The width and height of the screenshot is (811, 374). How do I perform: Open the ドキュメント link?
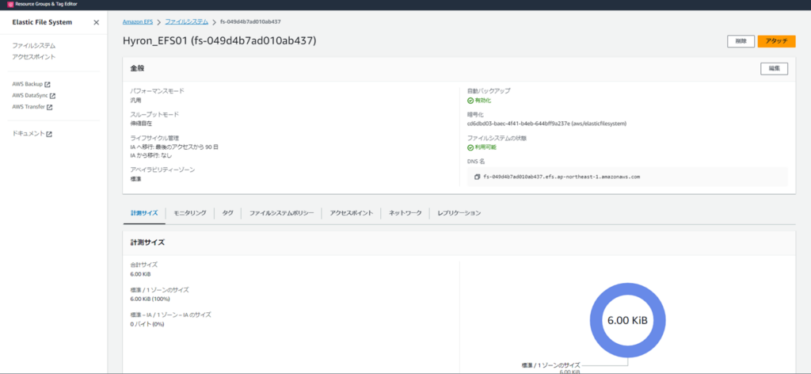32,134
